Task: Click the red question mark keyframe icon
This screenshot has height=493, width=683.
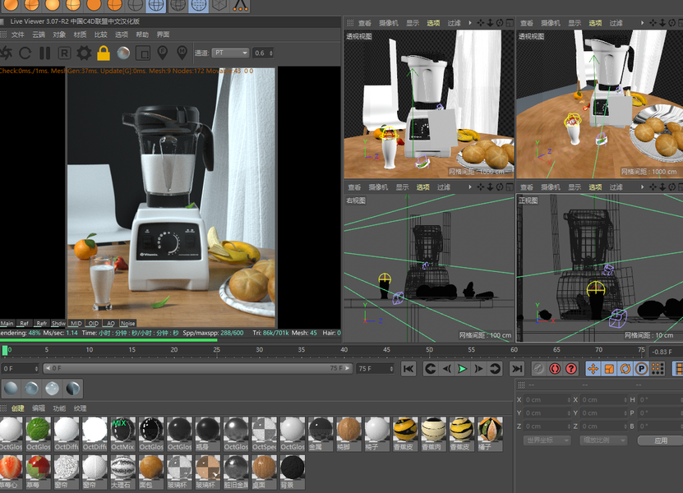Action: tap(571, 369)
